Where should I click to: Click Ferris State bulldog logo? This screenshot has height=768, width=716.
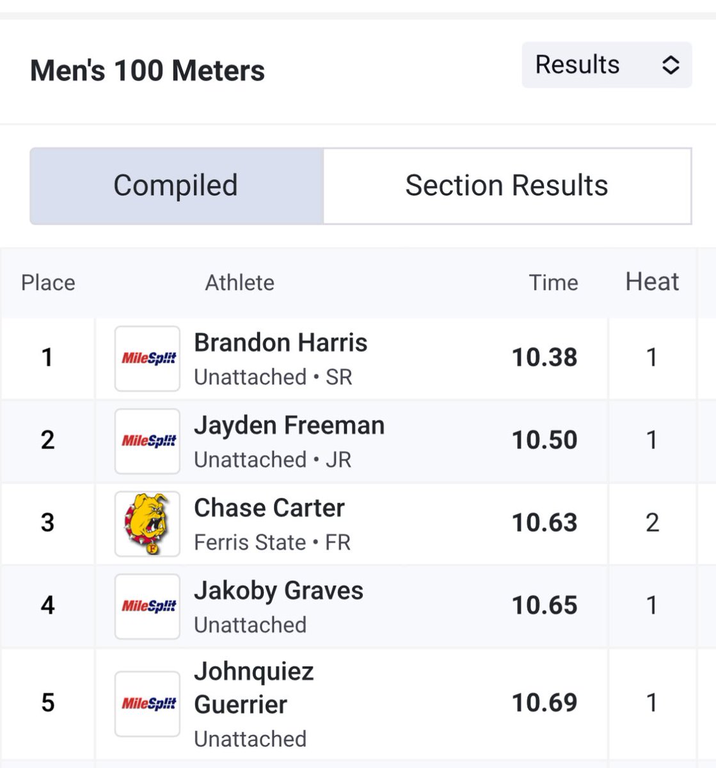147,524
